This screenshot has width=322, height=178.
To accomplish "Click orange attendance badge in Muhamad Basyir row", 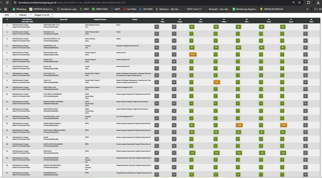I will [x=193, y=54].
